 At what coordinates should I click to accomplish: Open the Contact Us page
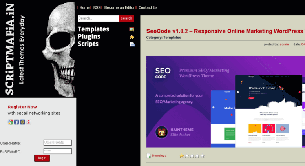coord(148,7)
